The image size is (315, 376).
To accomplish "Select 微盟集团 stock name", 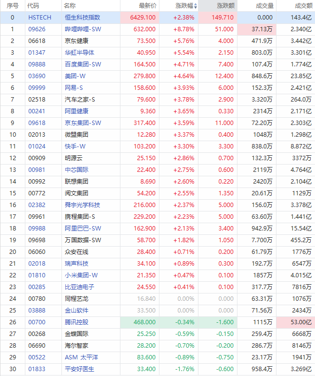I will [x=77, y=135].
